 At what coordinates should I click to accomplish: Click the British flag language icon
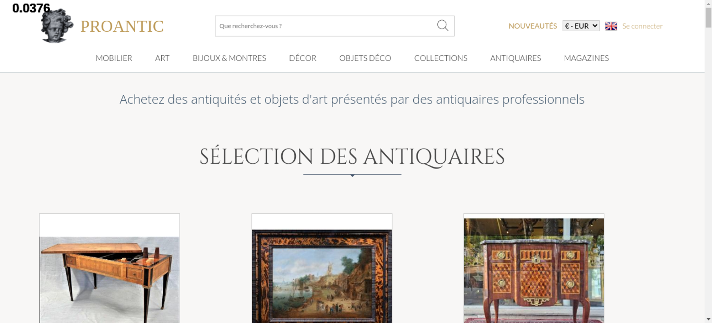611,26
